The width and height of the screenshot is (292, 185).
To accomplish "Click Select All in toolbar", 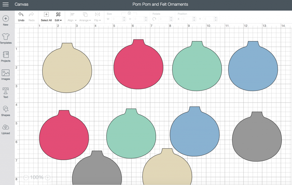I will [x=46, y=17].
